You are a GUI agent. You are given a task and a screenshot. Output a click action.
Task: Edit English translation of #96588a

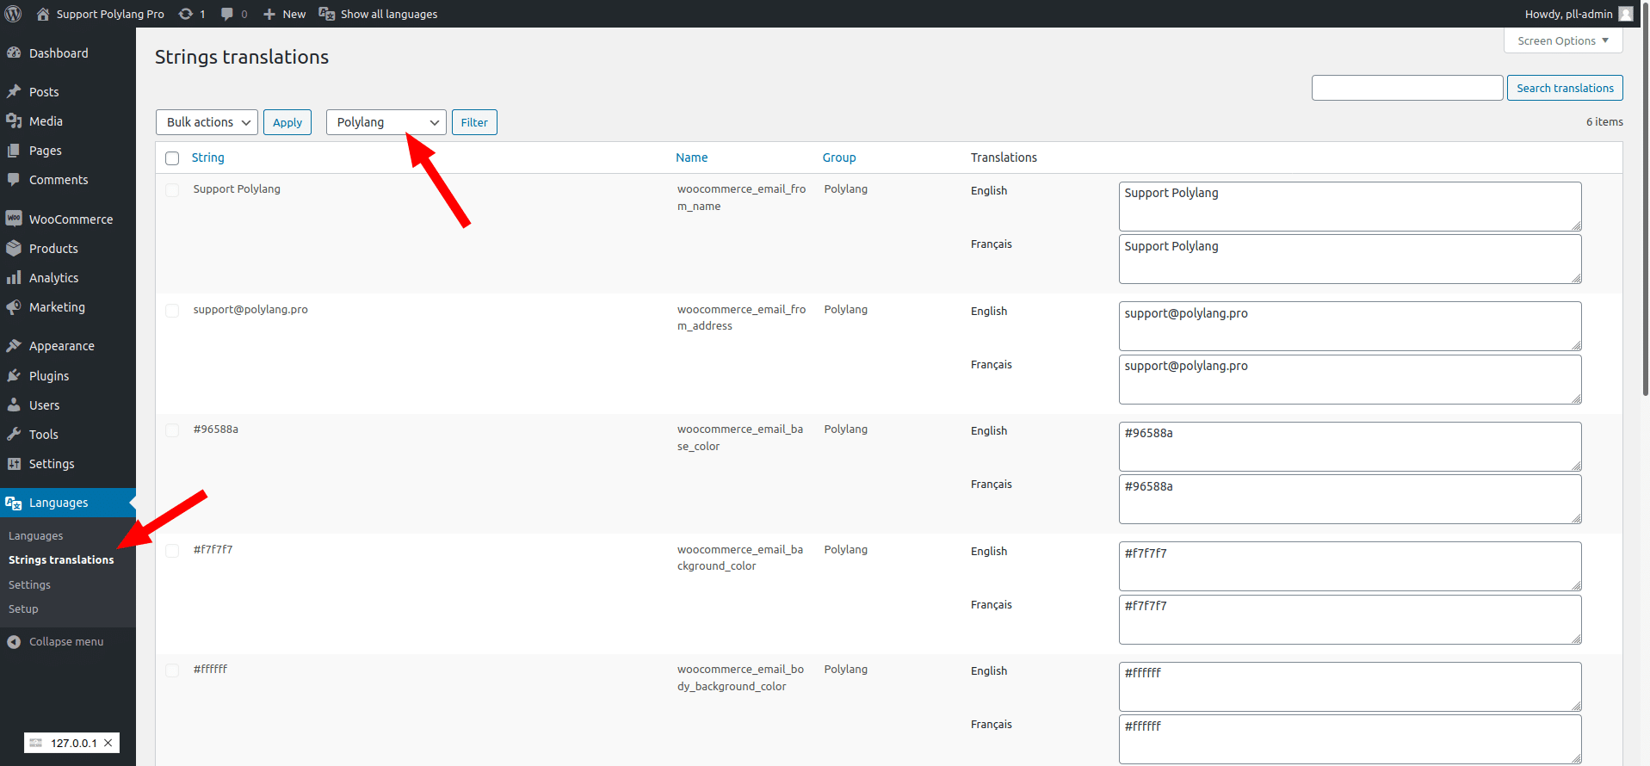point(1350,447)
